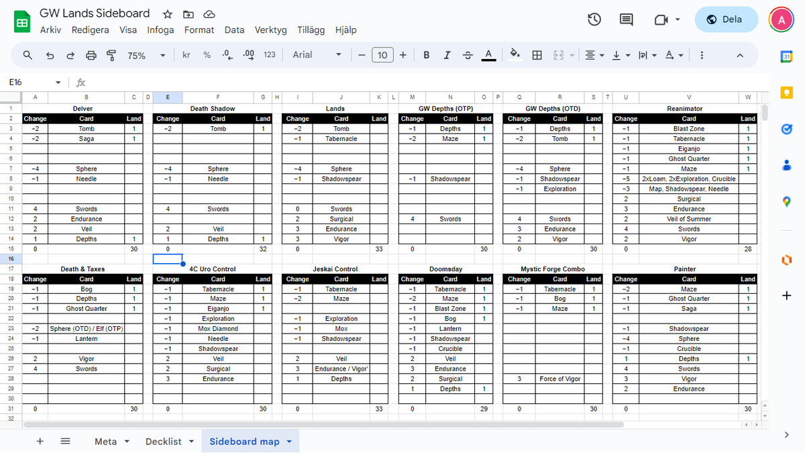The image size is (805, 453).
Task: Start a Meet video call
Action: [x=661, y=19]
